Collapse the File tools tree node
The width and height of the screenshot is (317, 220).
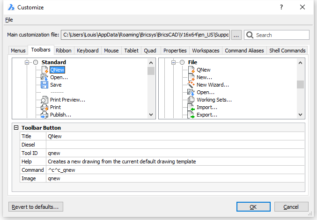point(174,62)
